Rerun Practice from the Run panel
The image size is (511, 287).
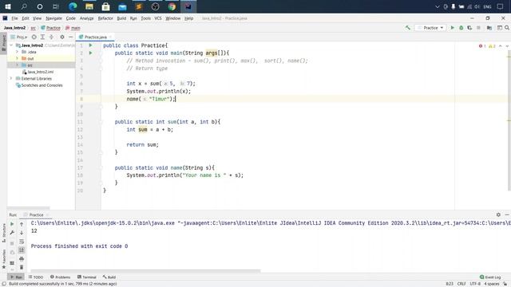[x=12, y=224]
